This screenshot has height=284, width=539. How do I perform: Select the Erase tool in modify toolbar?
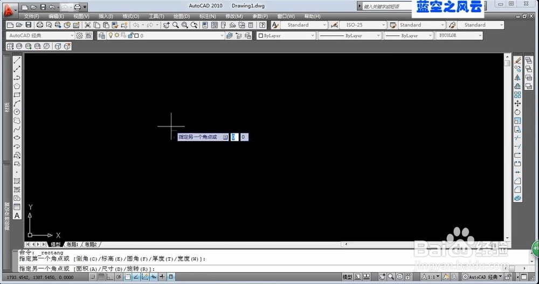click(517, 60)
